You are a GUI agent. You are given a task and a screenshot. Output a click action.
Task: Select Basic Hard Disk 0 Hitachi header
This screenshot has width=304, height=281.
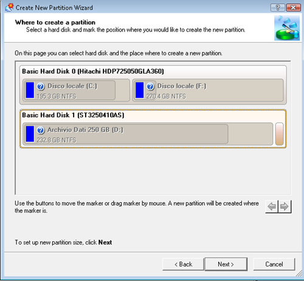pos(93,72)
